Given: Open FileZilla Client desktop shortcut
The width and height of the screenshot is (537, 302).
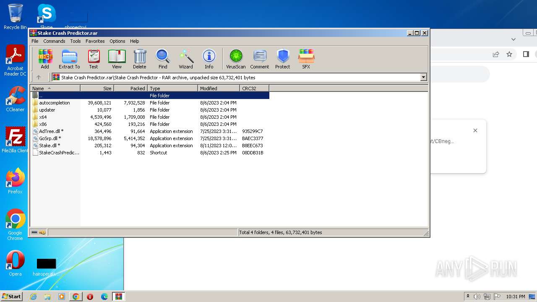Looking at the screenshot, I should 15,140.
